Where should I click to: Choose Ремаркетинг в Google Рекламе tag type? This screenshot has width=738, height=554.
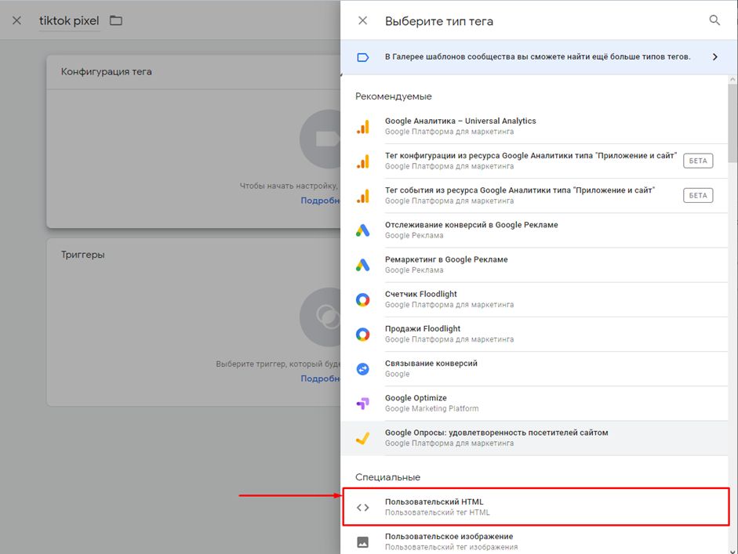coord(446,259)
